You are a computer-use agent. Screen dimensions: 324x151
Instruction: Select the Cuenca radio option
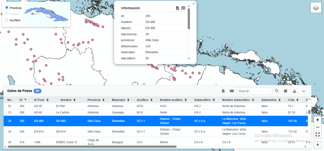tap(7, 14)
